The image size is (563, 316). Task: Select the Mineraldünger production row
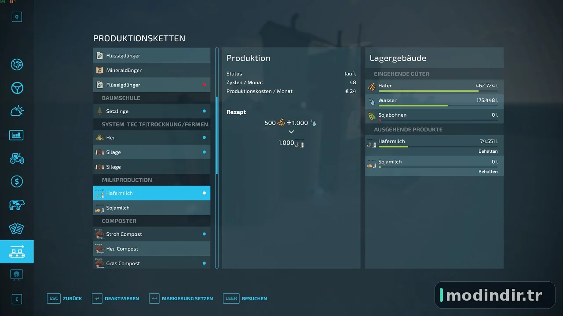click(x=152, y=70)
